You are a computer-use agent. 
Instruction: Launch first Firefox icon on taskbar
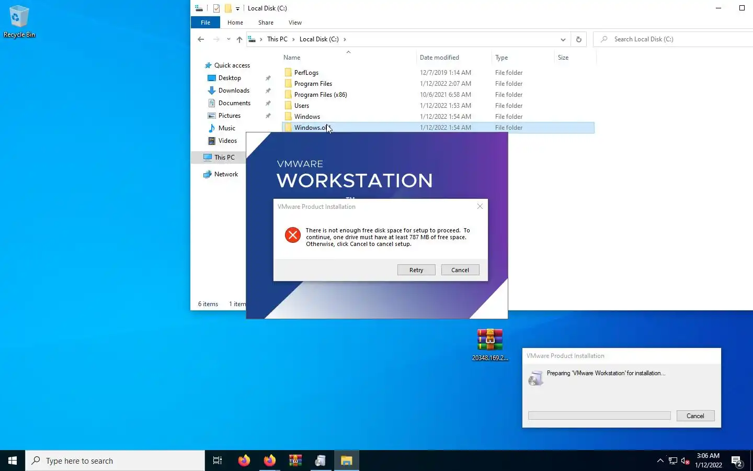pos(244,461)
